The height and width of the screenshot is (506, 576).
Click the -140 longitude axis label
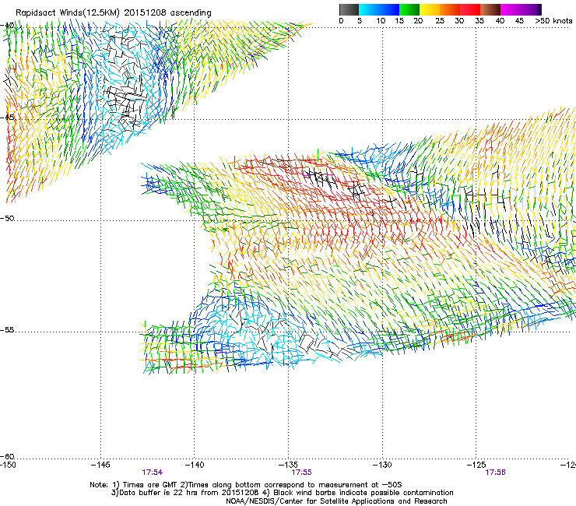pos(195,465)
